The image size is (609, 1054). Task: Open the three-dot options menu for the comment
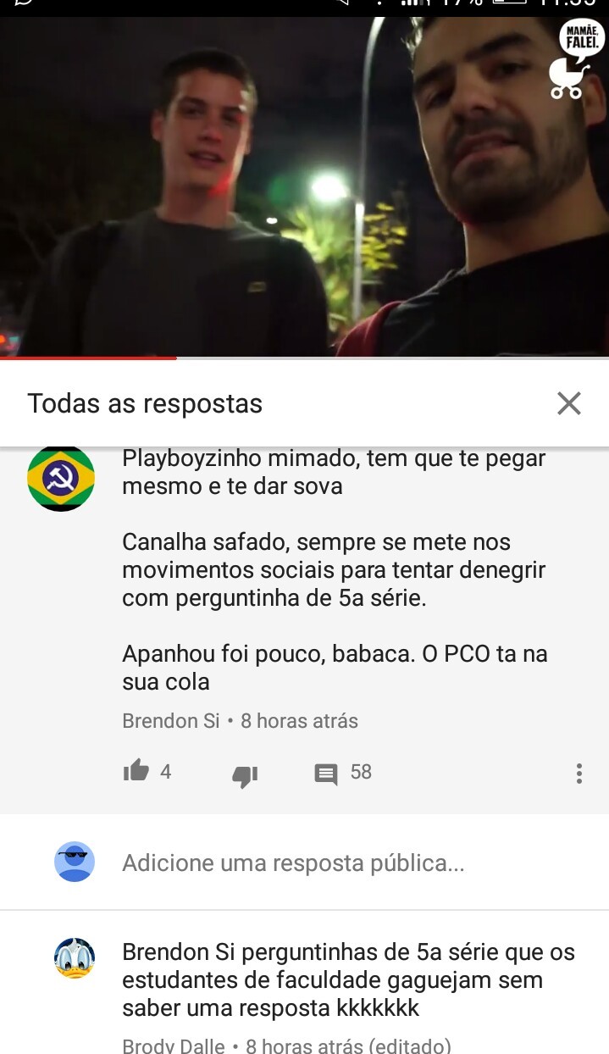click(x=579, y=773)
